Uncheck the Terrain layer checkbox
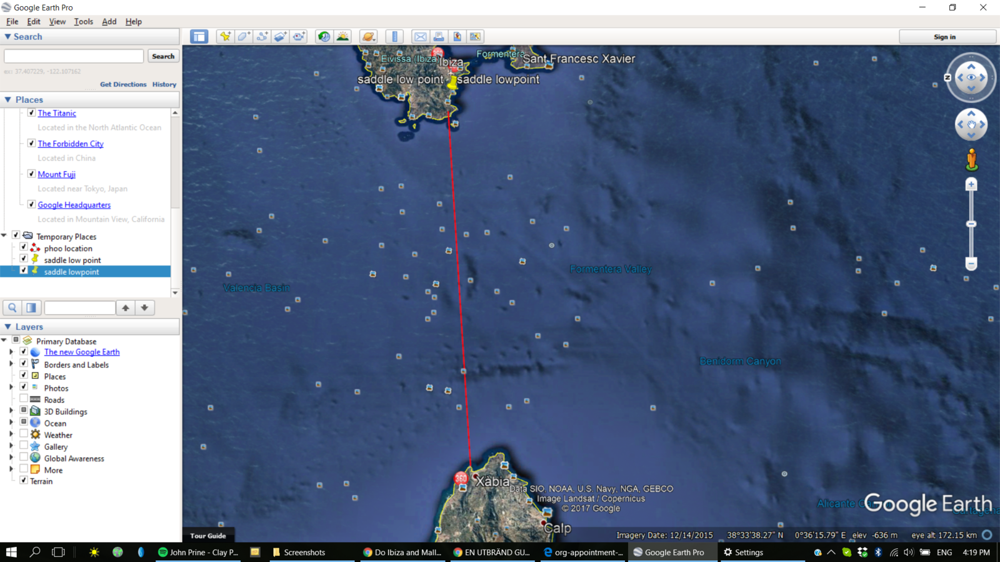1000x562 pixels. tap(24, 481)
